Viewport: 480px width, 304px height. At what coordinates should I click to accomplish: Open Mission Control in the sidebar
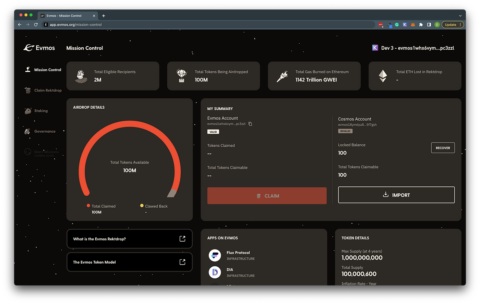pyautogui.click(x=43, y=70)
